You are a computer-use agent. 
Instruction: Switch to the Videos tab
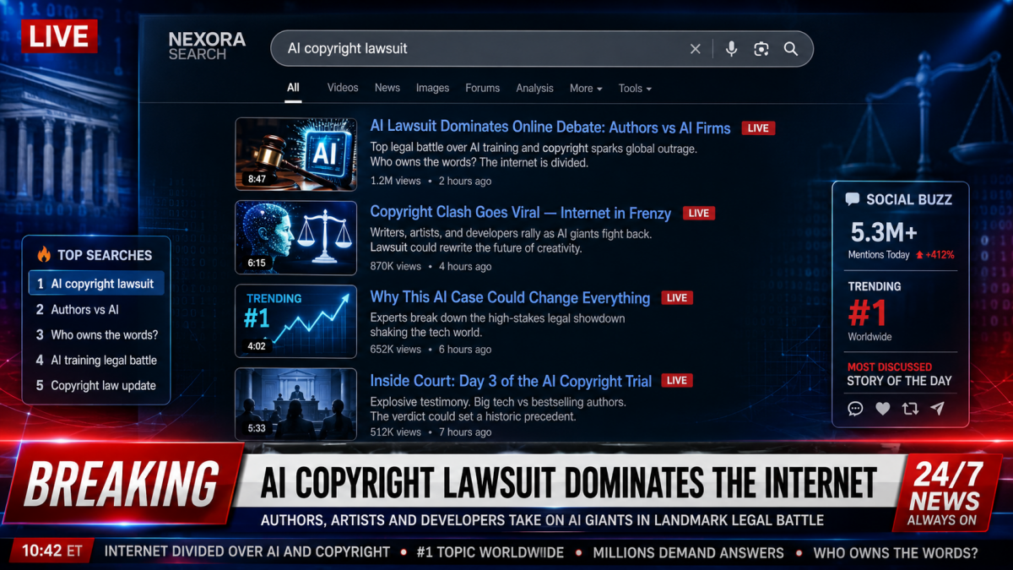pos(343,88)
